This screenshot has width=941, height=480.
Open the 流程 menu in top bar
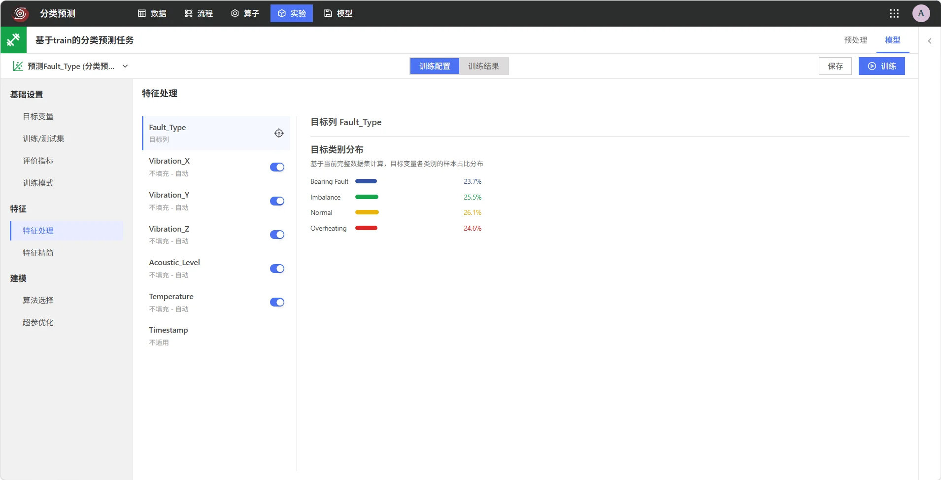(x=199, y=13)
